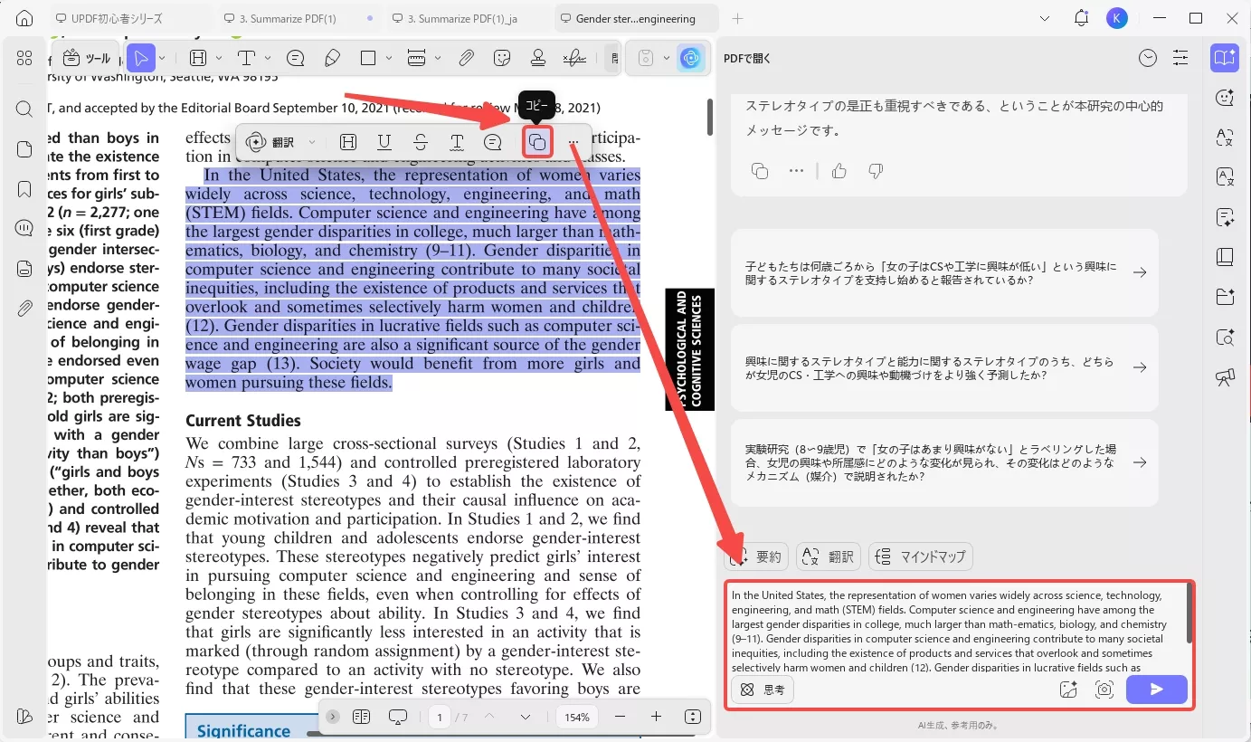
Task: Select the signature tool
Action: click(x=574, y=58)
